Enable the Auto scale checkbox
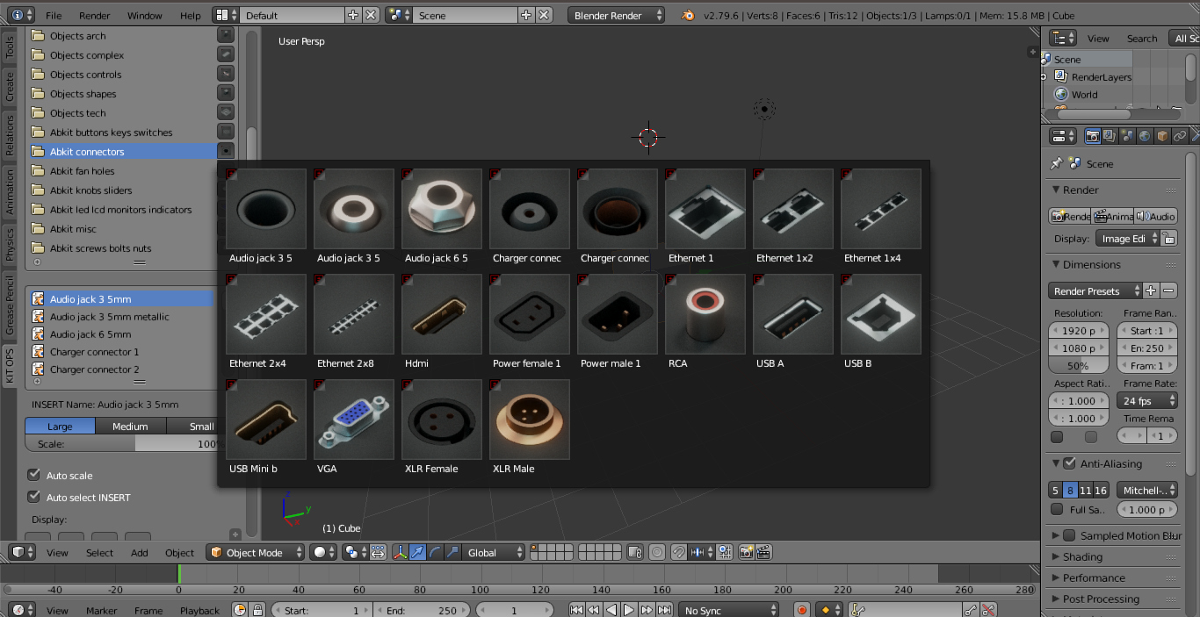The width and height of the screenshot is (1200, 617). coord(33,475)
